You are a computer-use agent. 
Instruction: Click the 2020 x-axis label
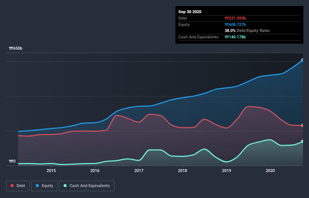[x=270, y=171]
